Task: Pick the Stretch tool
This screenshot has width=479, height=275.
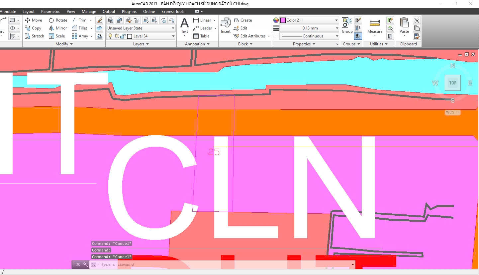Action: coord(34,36)
